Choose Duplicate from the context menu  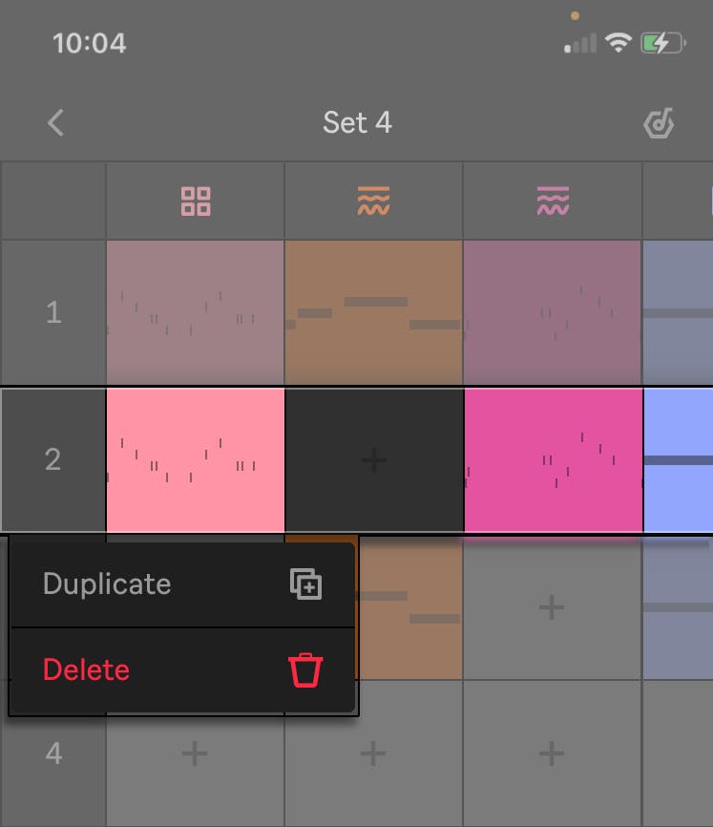click(x=106, y=583)
